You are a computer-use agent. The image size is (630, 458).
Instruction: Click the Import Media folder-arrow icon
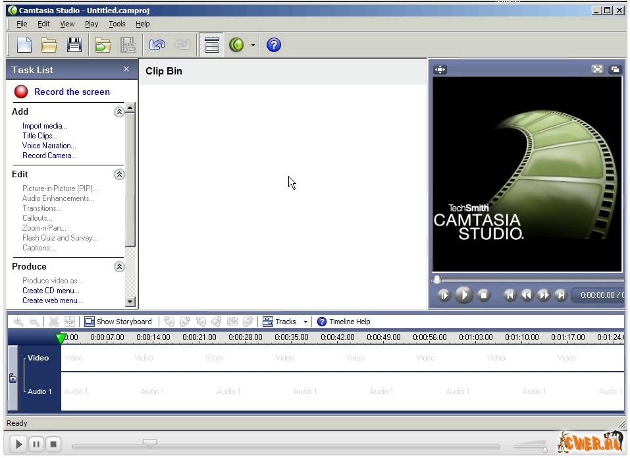(x=103, y=45)
